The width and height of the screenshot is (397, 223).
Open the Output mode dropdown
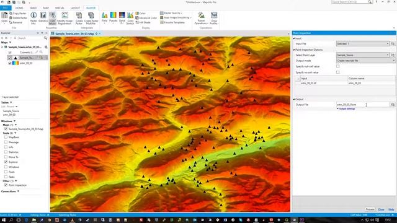click(365, 61)
